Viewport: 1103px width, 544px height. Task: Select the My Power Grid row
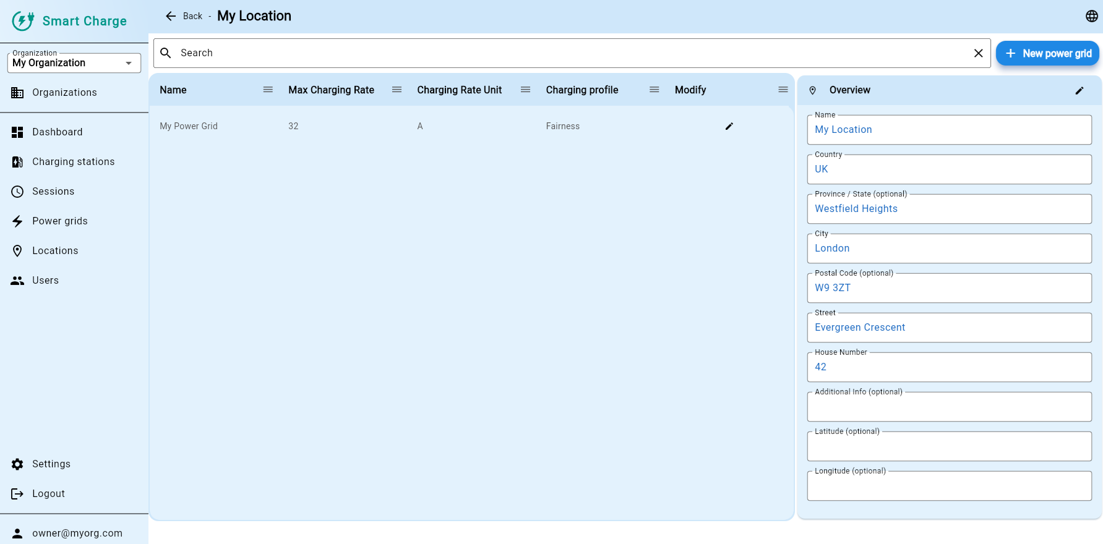(x=189, y=126)
